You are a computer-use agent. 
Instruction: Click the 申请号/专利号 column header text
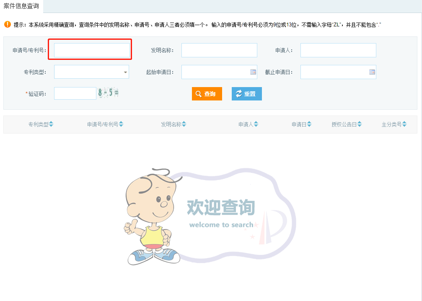tap(103, 124)
